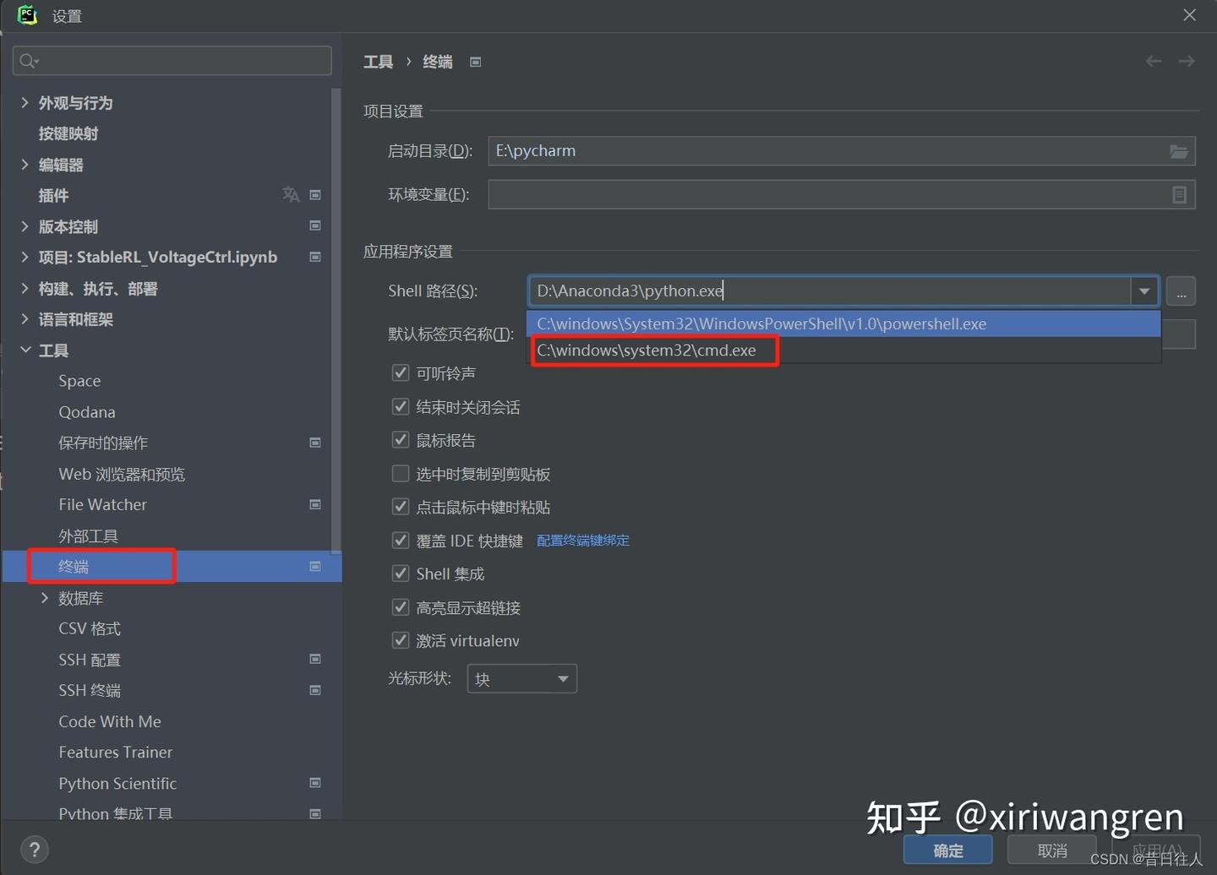1217x875 pixels.
Task: Click the 配置终端键绑定 link
Action: click(582, 541)
